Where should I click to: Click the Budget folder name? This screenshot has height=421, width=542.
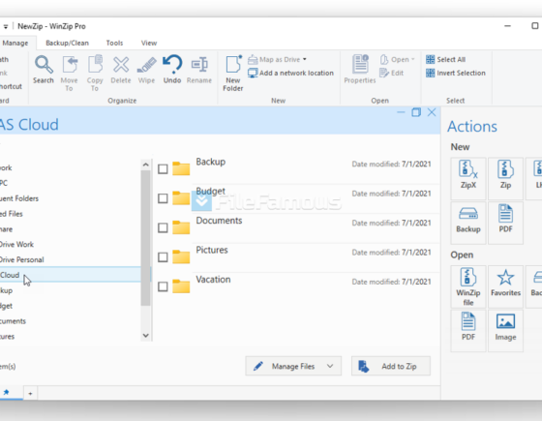click(x=211, y=192)
